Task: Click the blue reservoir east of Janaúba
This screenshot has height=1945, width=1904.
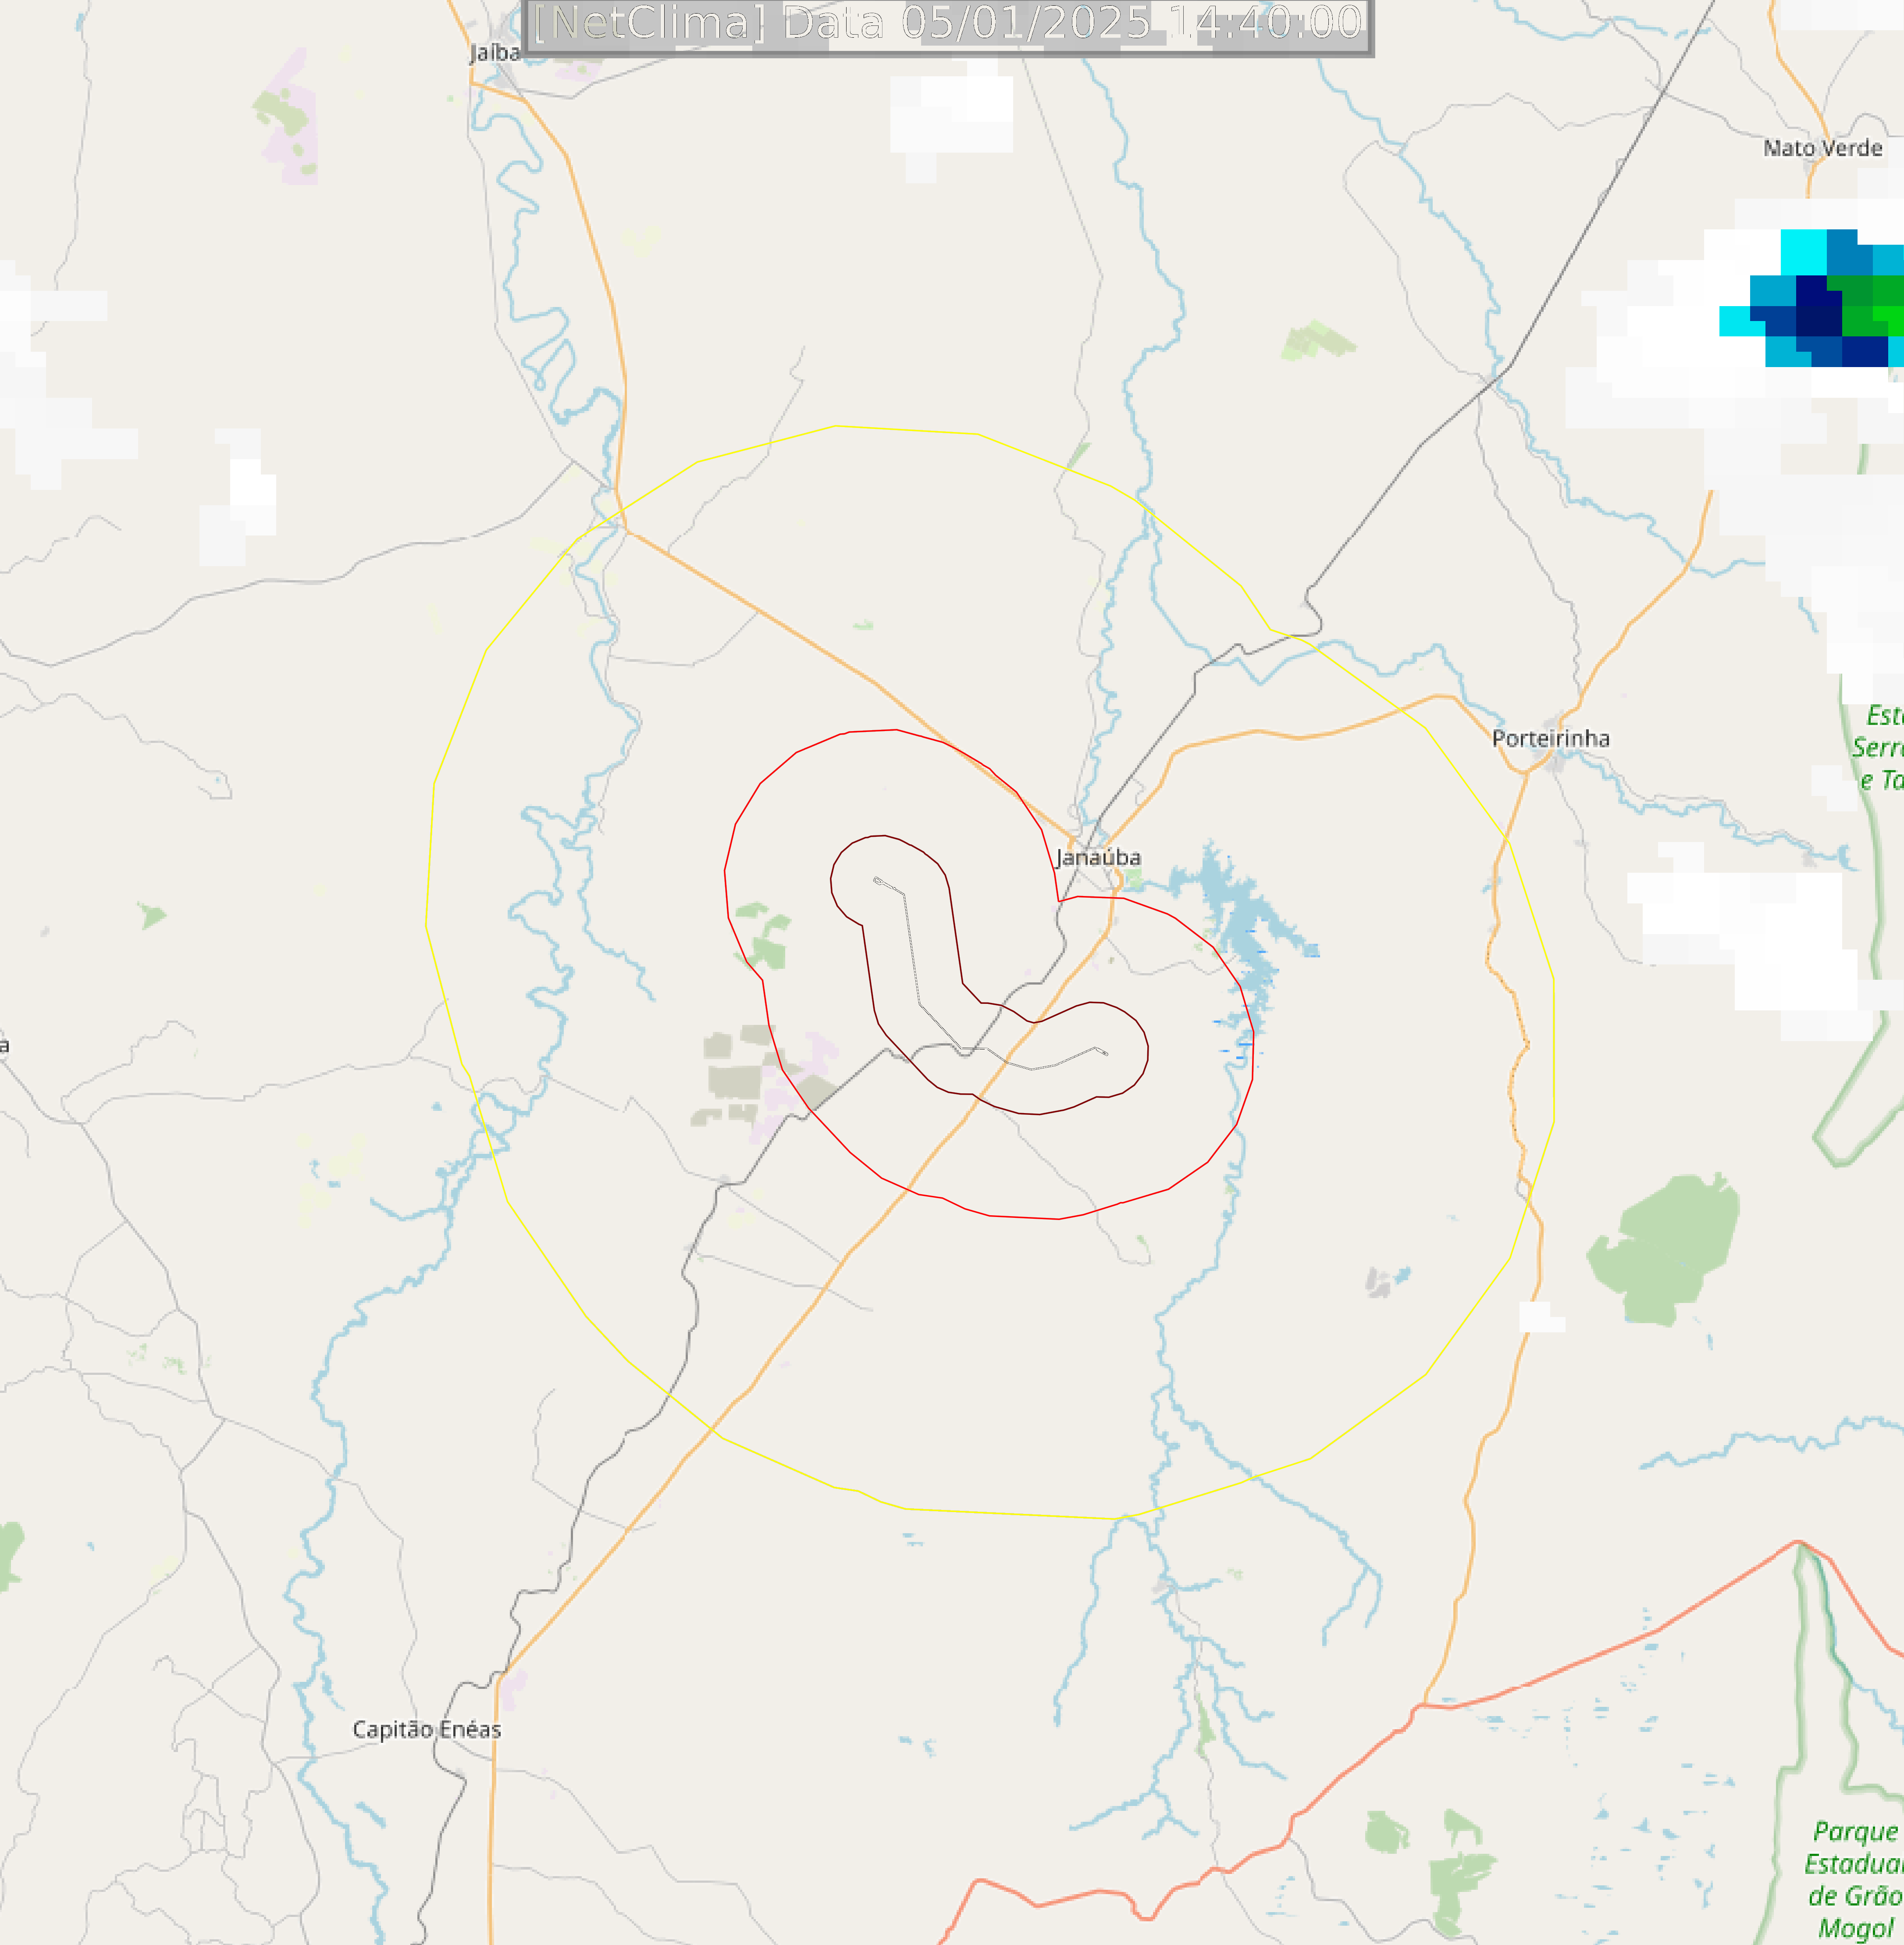Action: 1244,925
